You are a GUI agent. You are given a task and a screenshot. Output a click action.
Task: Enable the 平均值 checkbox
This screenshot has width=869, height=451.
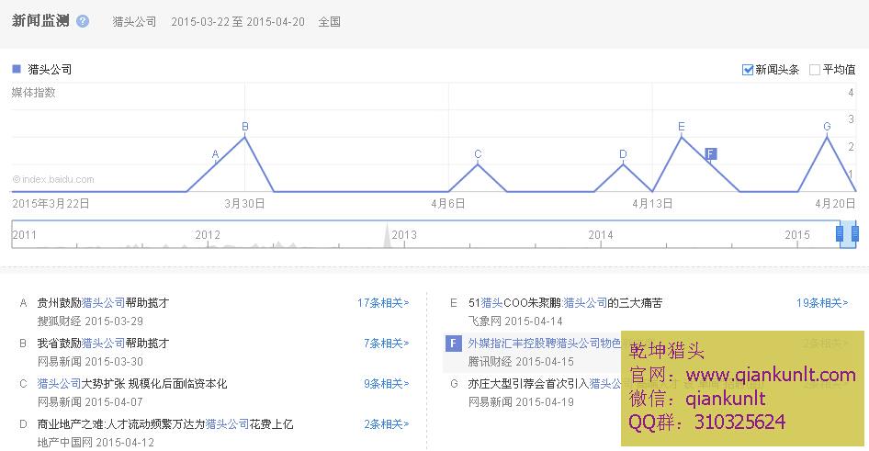coord(815,70)
